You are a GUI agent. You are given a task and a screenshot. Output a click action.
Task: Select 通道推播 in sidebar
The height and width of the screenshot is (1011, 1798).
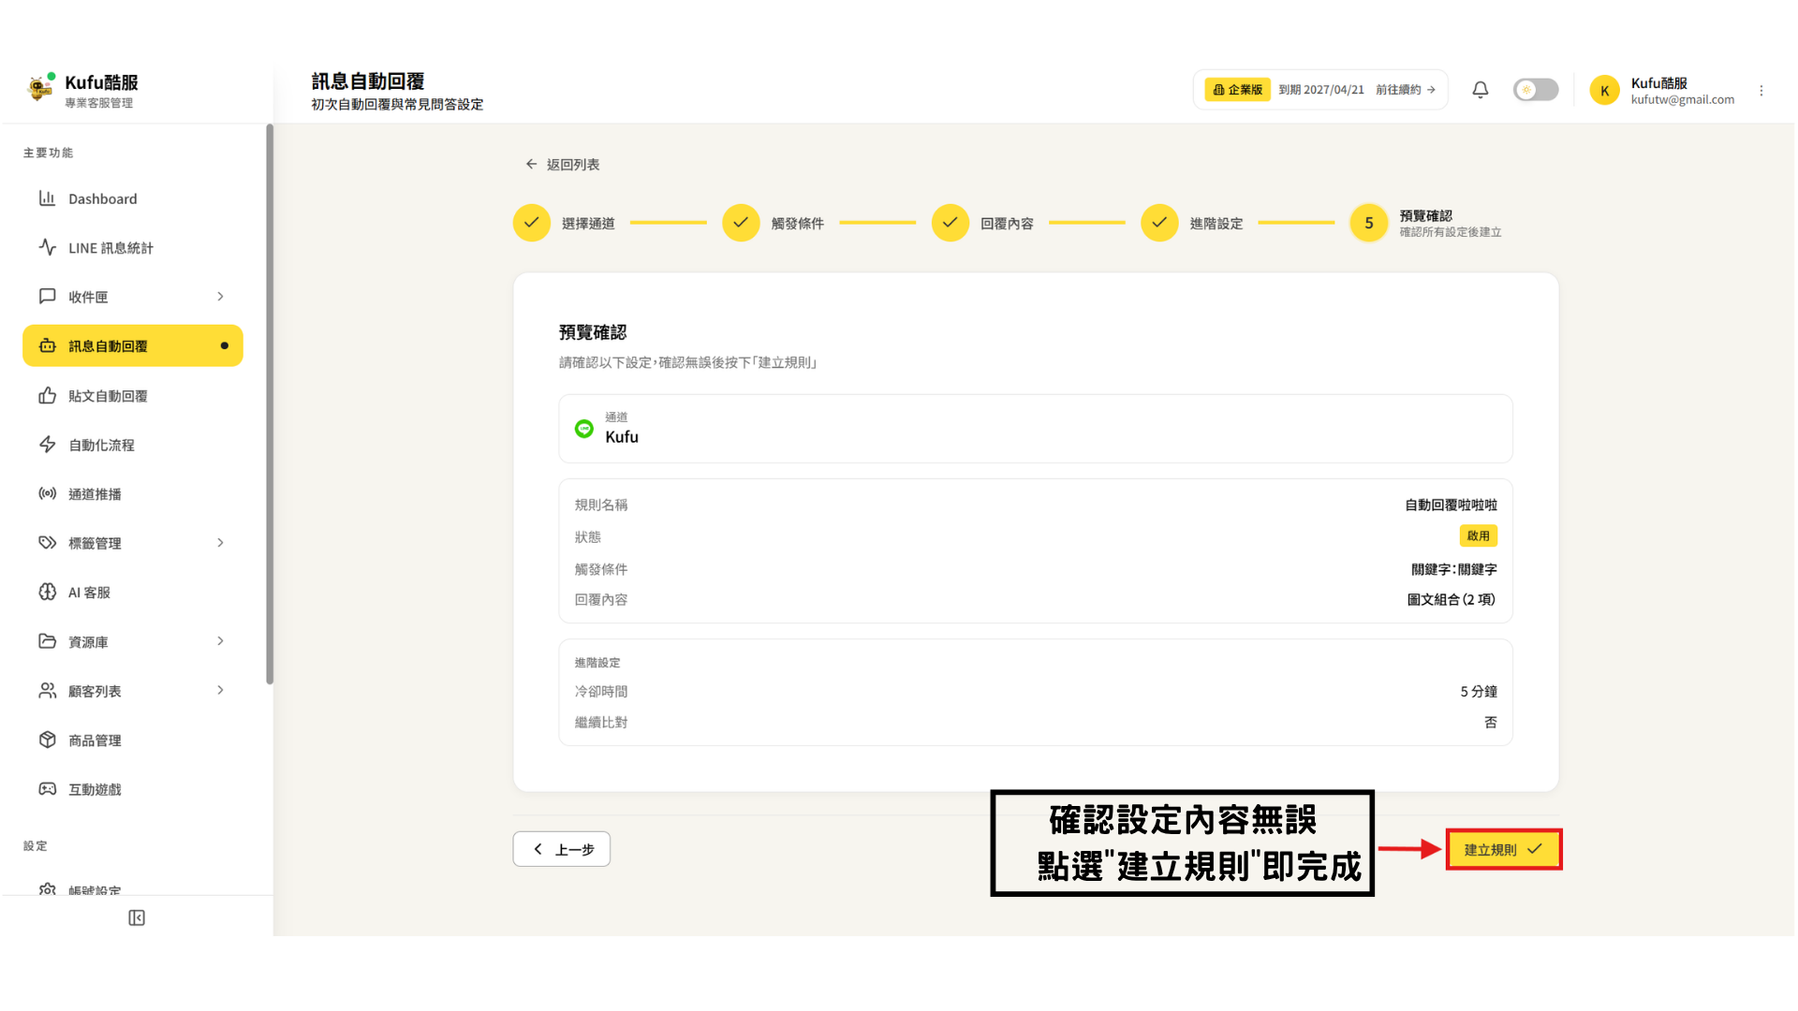pyautogui.click(x=133, y=493)
